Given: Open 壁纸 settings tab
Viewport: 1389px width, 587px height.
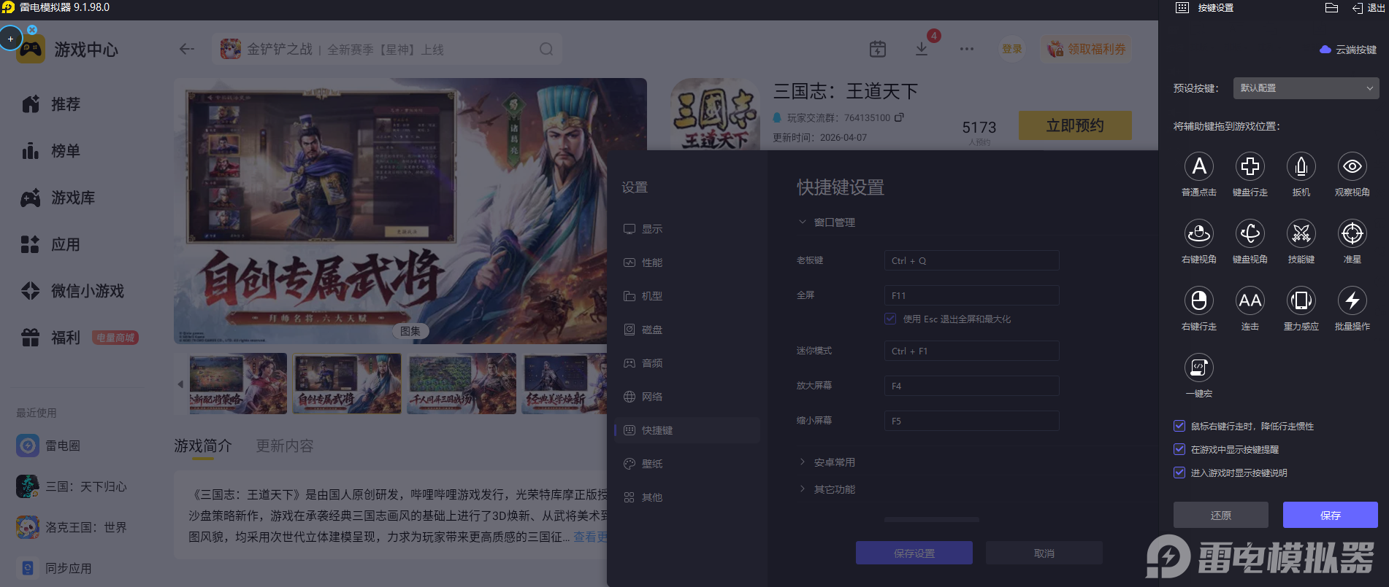Looking at the screenshot, I should pos(687,464).
